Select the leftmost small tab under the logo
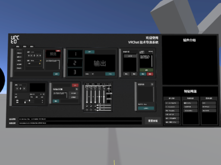 pos(18,46)
